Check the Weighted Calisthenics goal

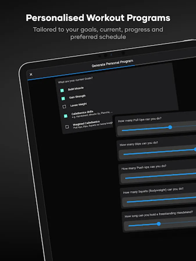(67, 127)
